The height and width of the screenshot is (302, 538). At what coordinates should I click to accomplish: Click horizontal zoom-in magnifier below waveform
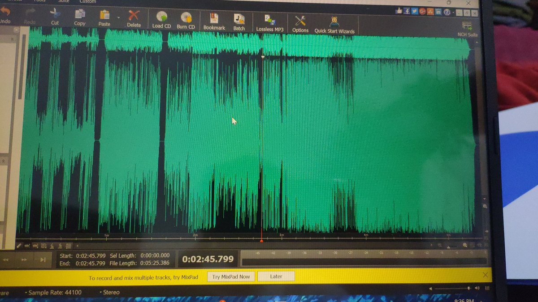pyautogui.click(x=465, y=245)
